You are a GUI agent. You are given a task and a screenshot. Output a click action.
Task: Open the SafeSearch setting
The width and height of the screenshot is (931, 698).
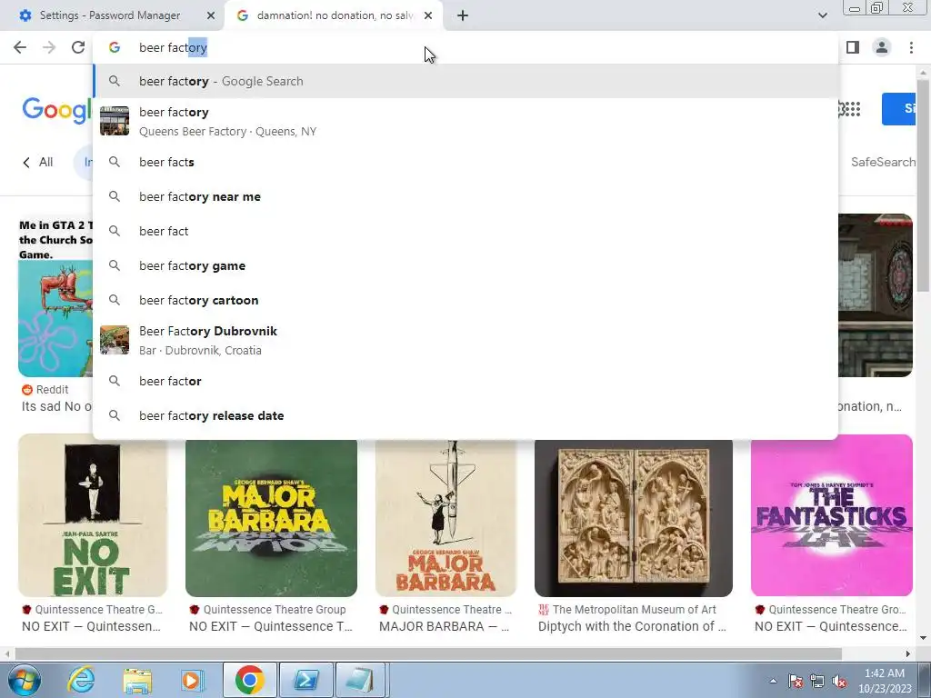[883, 162]
